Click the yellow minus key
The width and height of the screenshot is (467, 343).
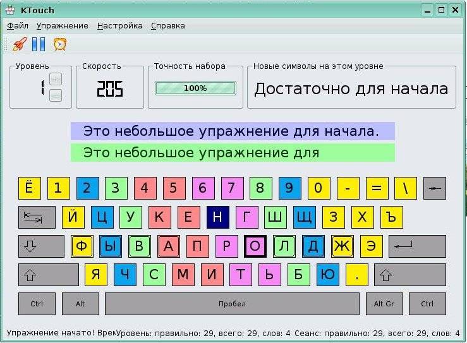point(348,188)
